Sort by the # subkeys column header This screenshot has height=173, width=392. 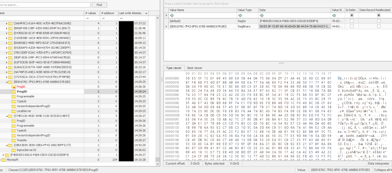[x=109, y=13]
